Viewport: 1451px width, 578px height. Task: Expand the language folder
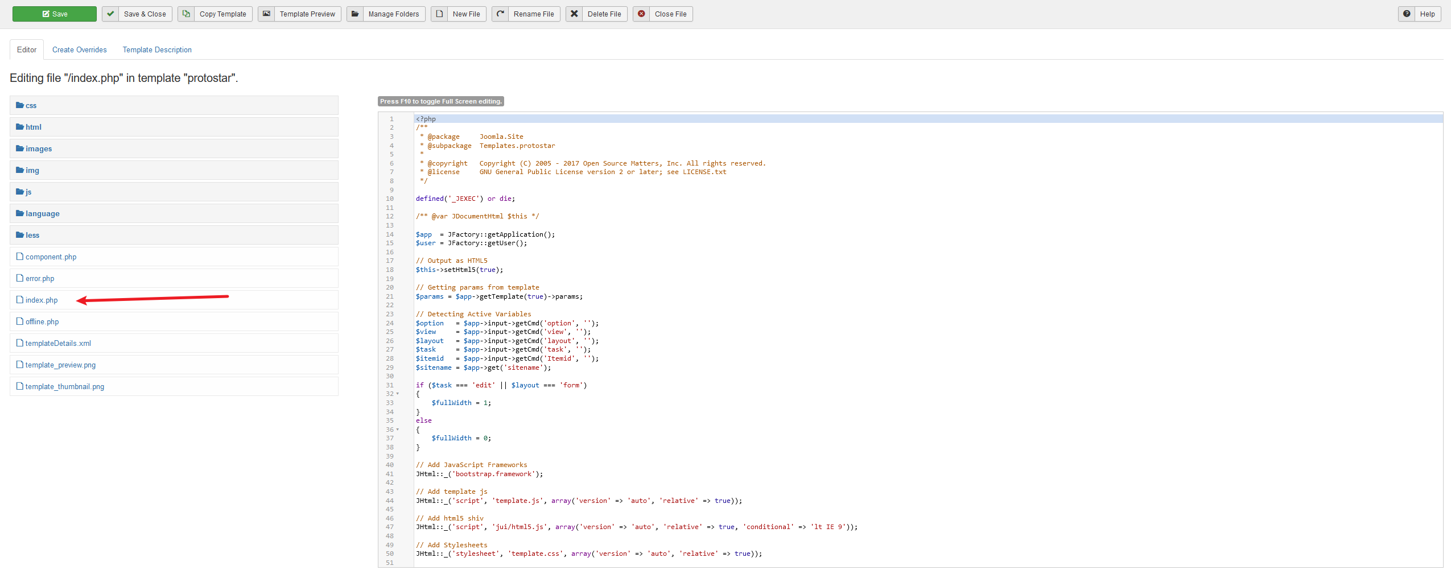(174, 213)
